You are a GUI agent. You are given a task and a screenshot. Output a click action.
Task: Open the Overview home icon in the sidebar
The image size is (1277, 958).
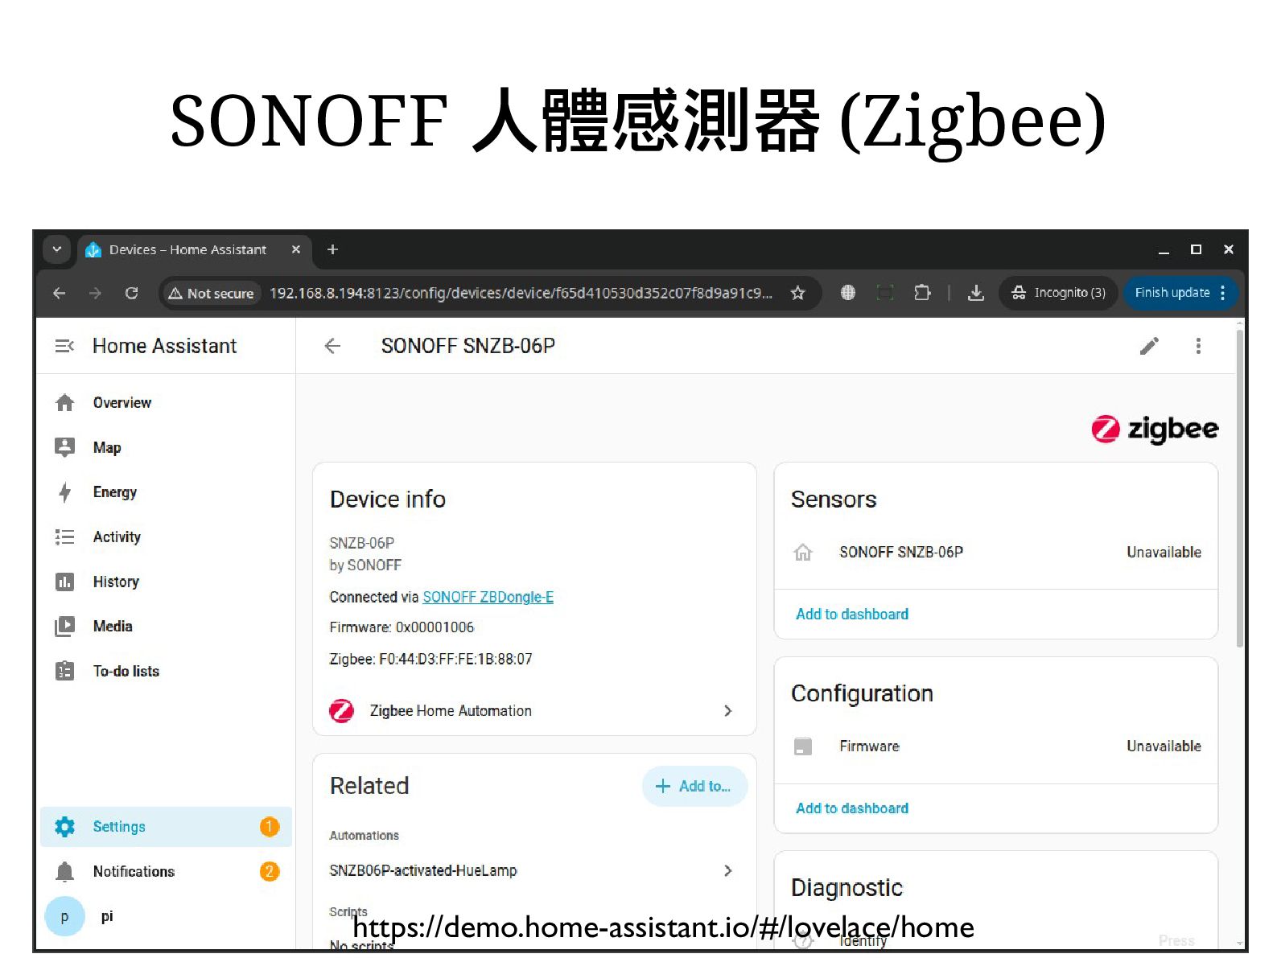(x=65, y=403)
